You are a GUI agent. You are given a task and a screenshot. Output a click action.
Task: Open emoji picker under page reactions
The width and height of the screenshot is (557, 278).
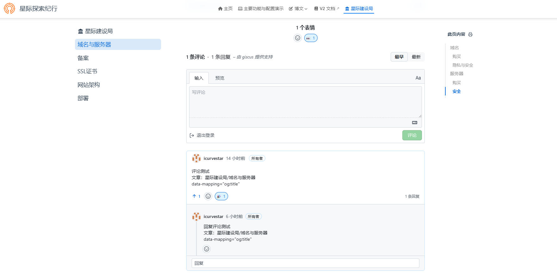[x=298, y=38]
